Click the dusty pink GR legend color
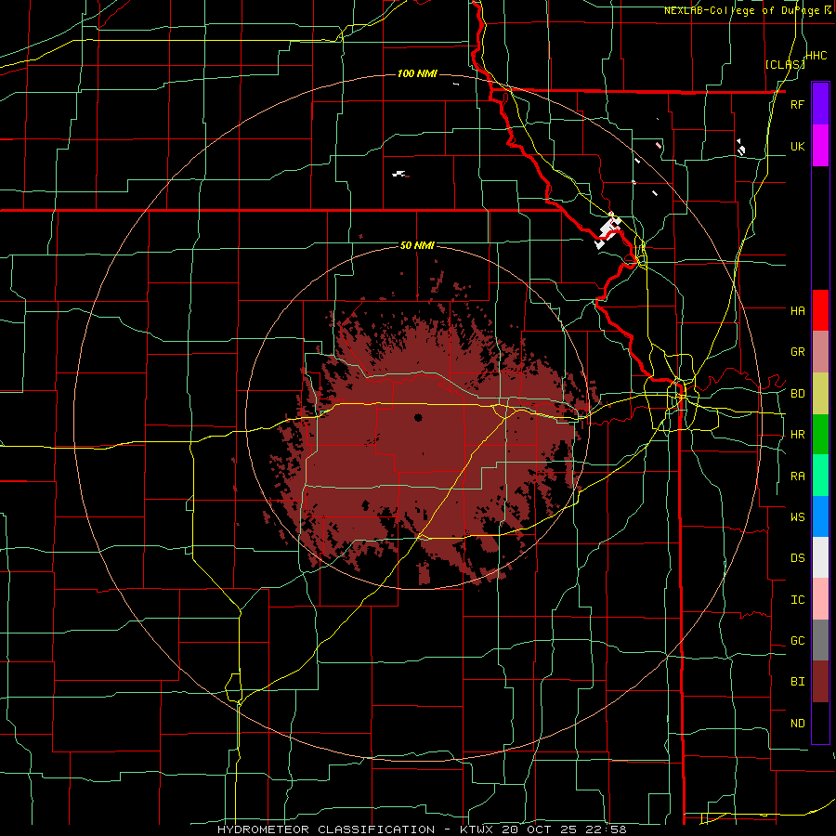The height and width of the screenshot is (836, 836). click(x=820, y=352)
